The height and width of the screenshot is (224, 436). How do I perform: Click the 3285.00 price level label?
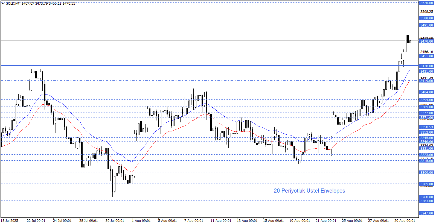426,184
